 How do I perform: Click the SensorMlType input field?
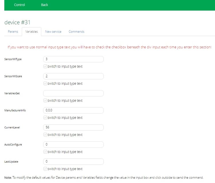[x=73, y=59]
